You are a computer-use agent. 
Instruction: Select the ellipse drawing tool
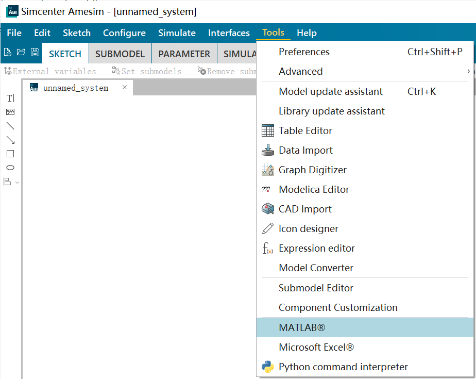[x=10, y=168]
